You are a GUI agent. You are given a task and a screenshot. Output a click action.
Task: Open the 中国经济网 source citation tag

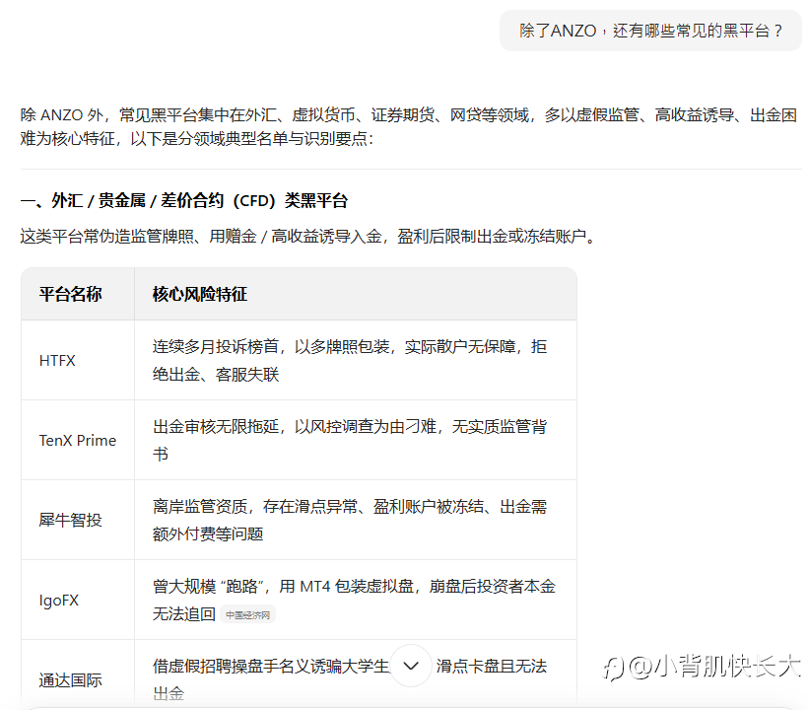(x=248, y=614)
